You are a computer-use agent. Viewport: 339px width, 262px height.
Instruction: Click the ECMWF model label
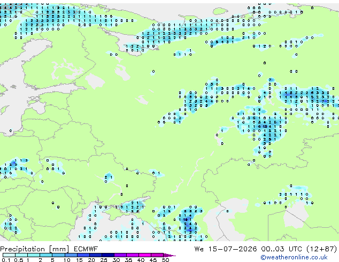(x=86, y=249)
